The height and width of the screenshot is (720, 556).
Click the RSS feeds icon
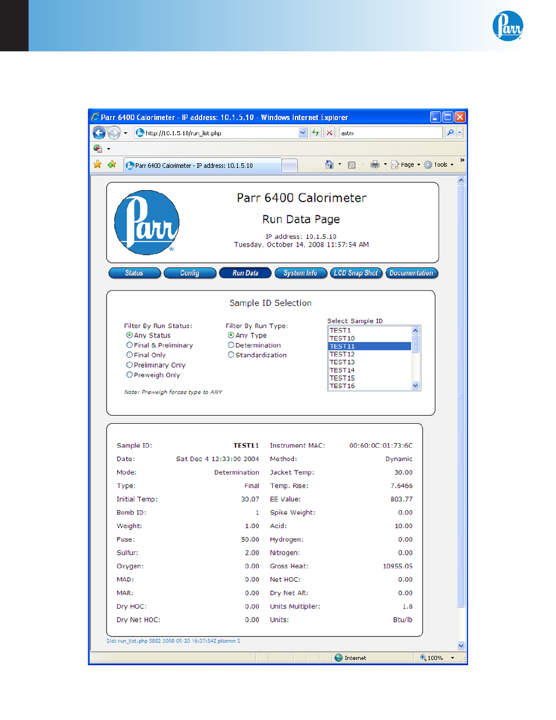click(x=351, y=165)
